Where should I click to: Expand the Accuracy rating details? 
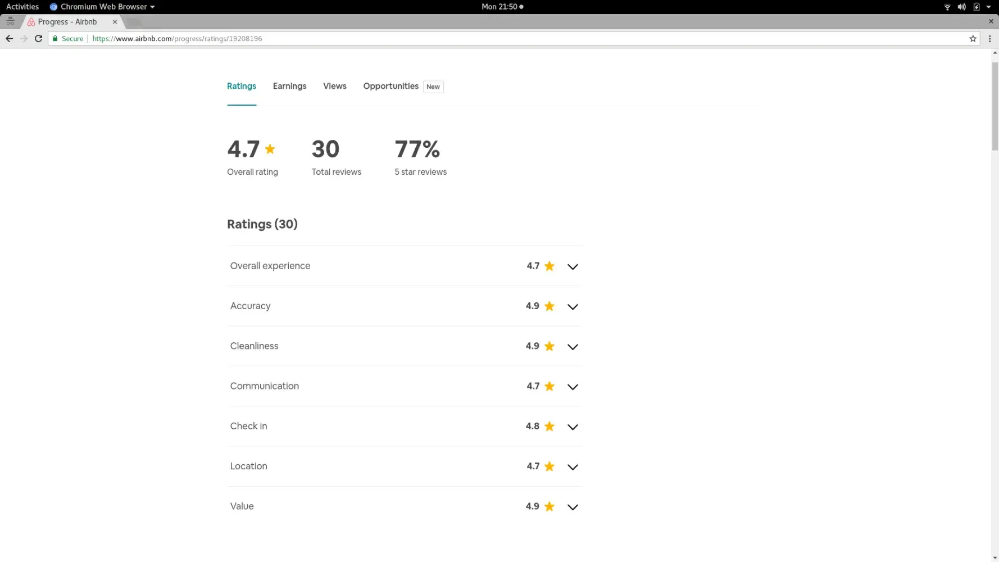click(x=572, y=306)
